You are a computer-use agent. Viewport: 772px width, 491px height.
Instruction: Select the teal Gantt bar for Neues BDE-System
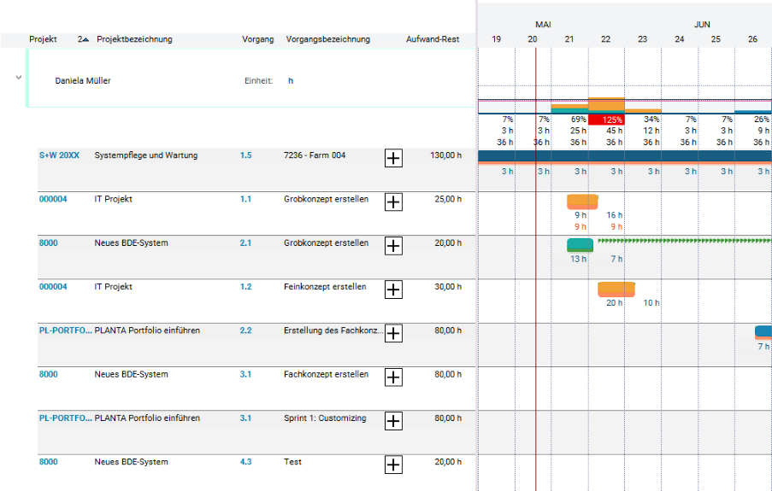click(580, 246)
